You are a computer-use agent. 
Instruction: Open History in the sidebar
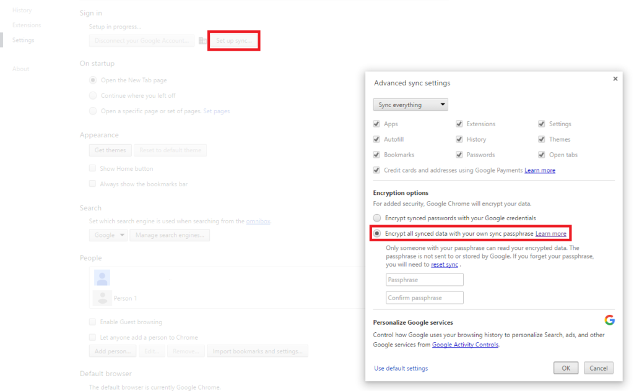point(22,10)
